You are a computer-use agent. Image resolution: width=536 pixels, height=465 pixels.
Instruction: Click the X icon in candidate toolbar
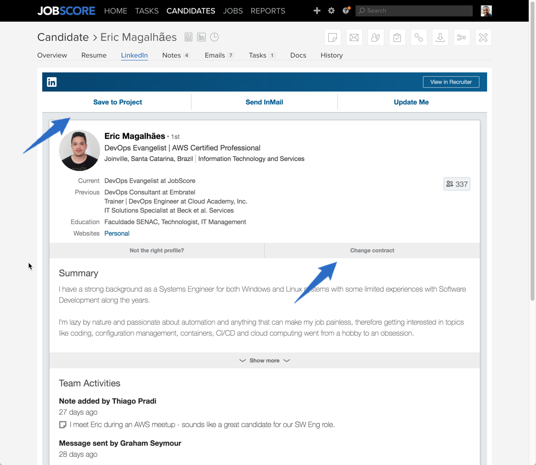click(483, 37)
